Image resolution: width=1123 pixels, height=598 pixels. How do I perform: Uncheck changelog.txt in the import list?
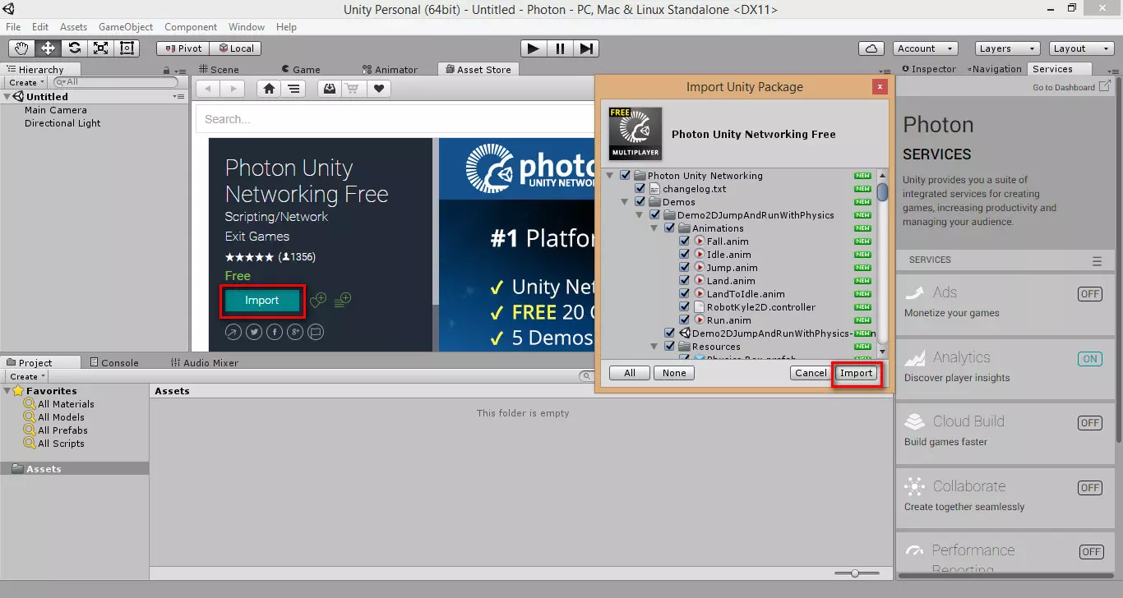640,188
